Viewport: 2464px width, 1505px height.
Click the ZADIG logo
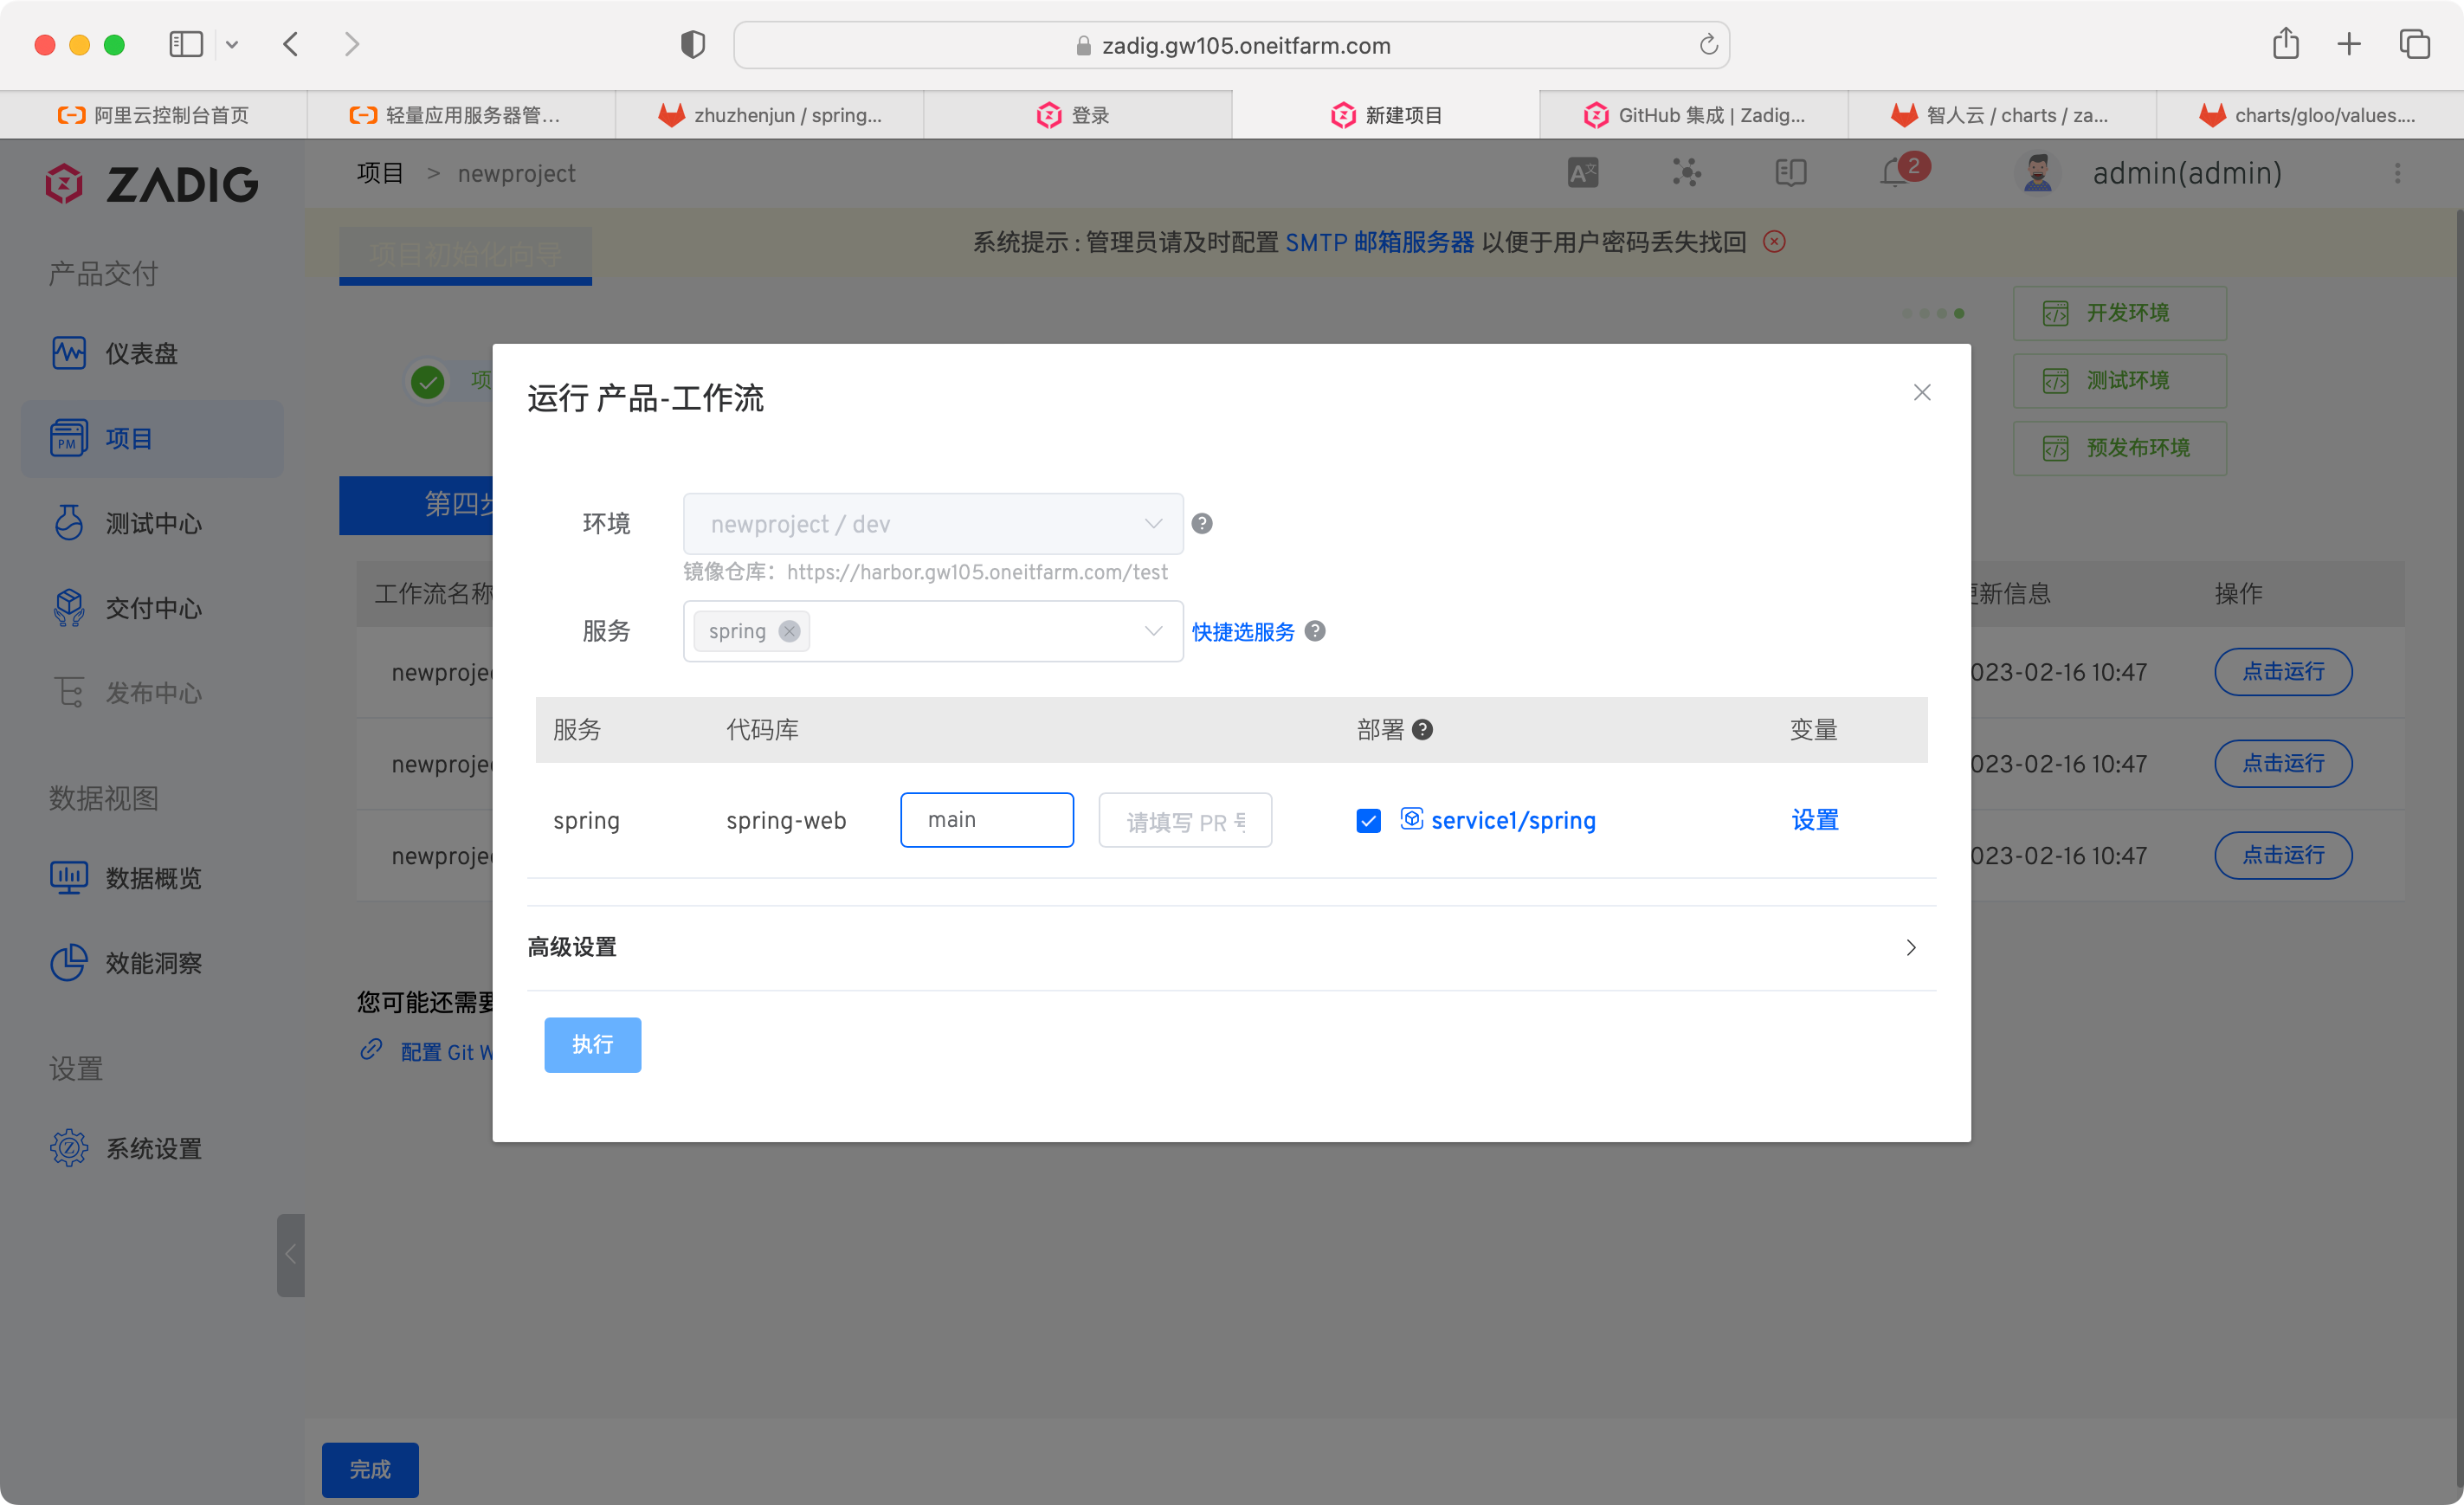pos(152,184)
